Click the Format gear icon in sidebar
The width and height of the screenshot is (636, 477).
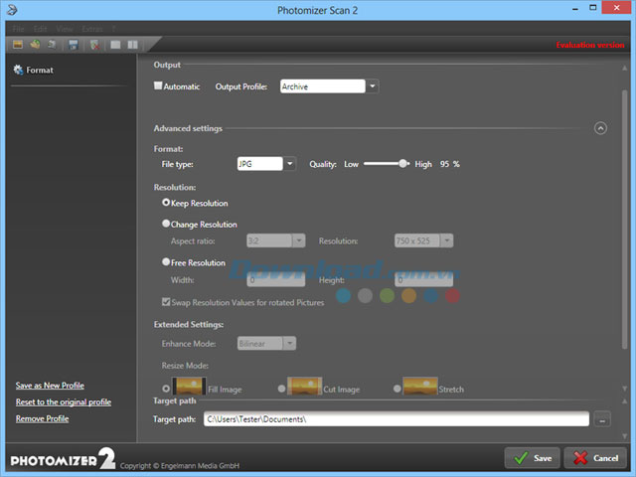[18, 71]
